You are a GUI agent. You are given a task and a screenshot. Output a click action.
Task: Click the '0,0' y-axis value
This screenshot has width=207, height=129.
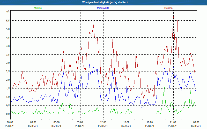click(x=8, y=114)
